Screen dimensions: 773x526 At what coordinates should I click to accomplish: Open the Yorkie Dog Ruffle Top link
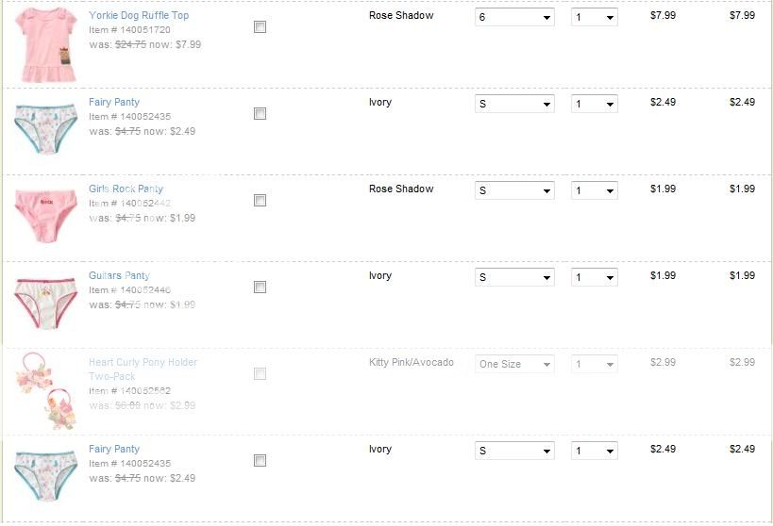(139, 16)
